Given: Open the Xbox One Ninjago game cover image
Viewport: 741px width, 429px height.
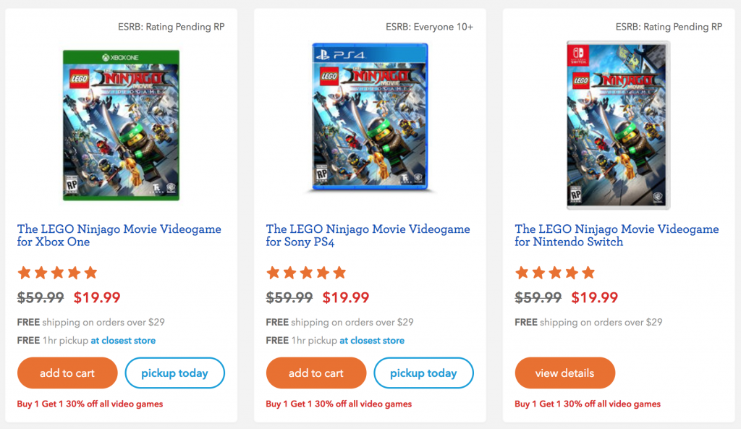Looking at the screenshot, I should tap(121, 125).
